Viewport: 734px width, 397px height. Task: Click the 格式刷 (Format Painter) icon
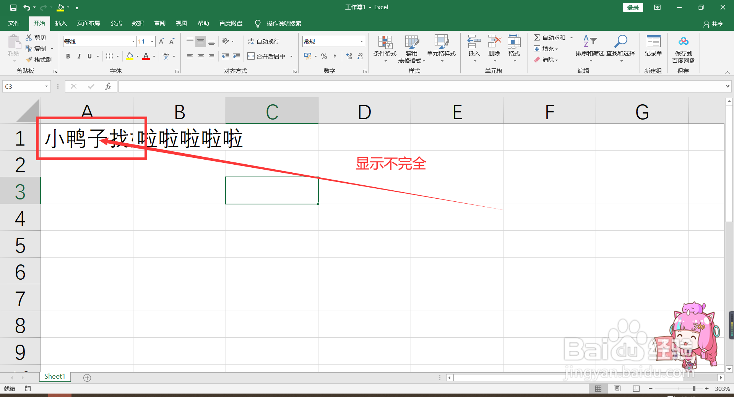click(38, 60)
